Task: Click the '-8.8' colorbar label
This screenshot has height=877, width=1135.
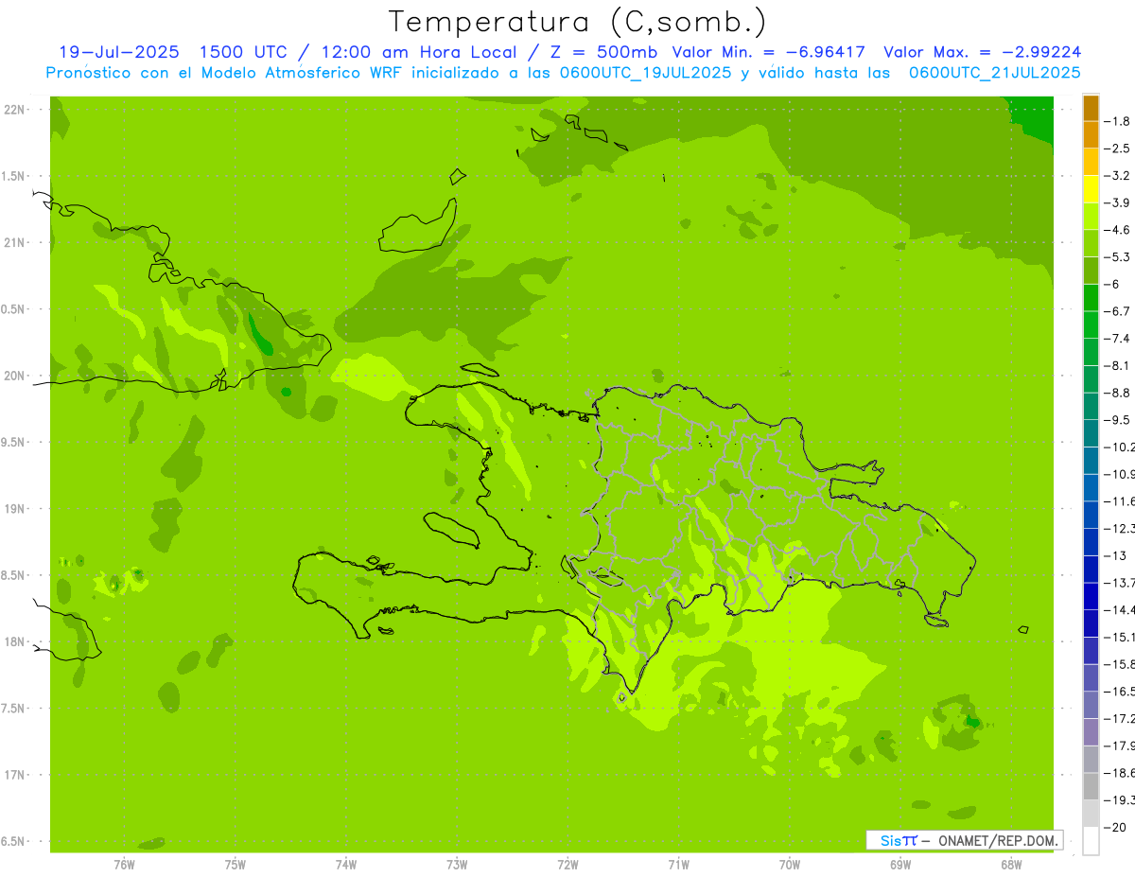Action: coord(1118,393)
